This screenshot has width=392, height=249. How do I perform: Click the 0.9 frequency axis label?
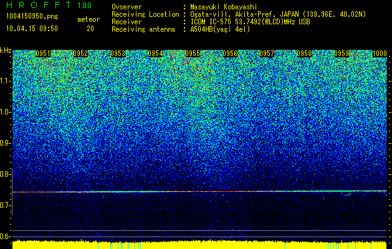coord(5,143)
